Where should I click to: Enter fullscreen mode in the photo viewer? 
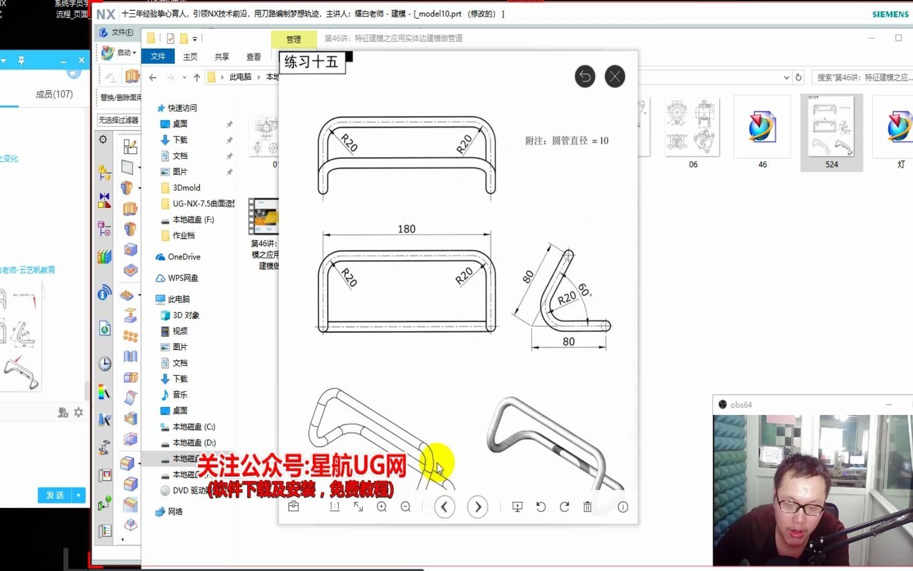(358, 506)
